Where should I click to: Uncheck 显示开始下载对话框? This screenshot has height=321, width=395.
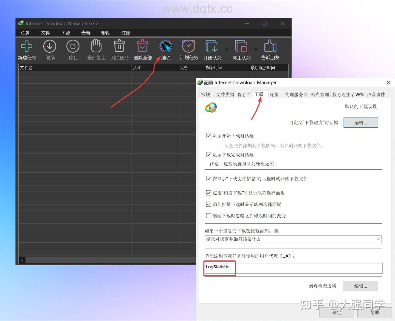(209, 135)
